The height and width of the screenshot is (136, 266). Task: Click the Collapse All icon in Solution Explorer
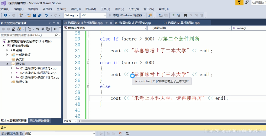pyautogui.click(x=43, y=29)
